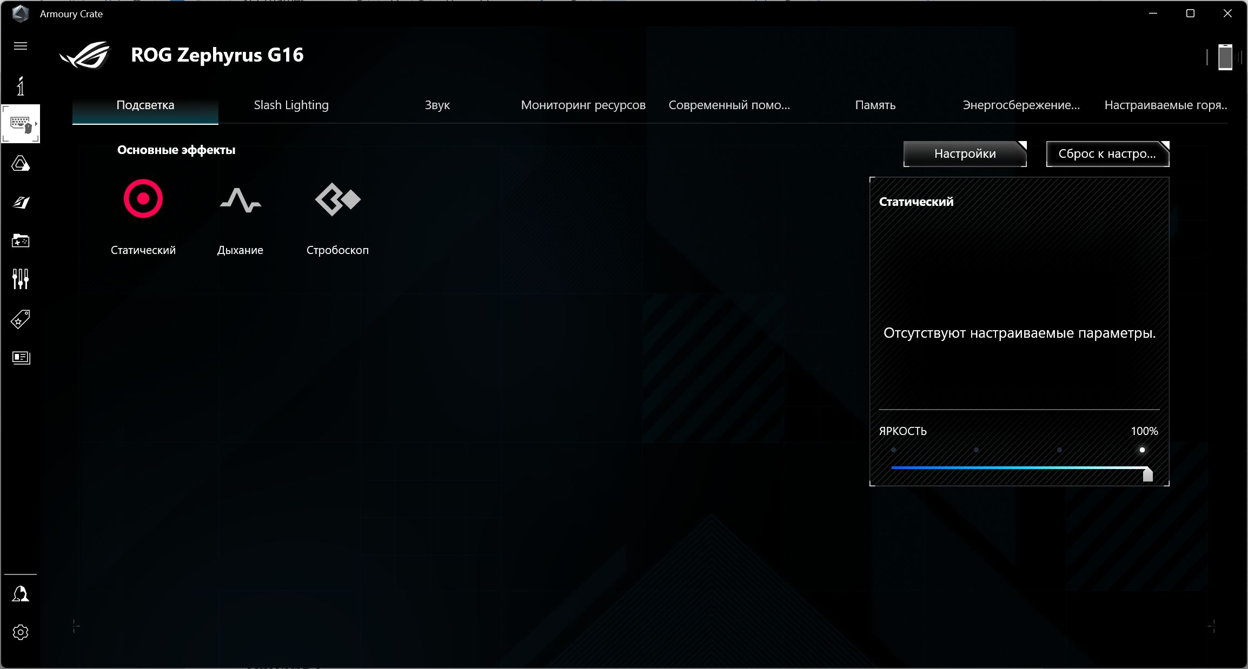Screen dimensions: 1248x669
Task: Click the Сброс к настро... reset button
Action: pyautogui.click(x=1107, y=154)
